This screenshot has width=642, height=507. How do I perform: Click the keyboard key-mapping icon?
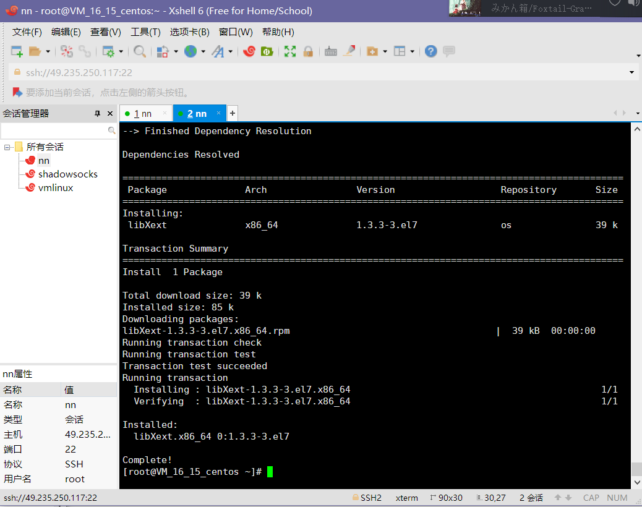click(x=330, y=51)
